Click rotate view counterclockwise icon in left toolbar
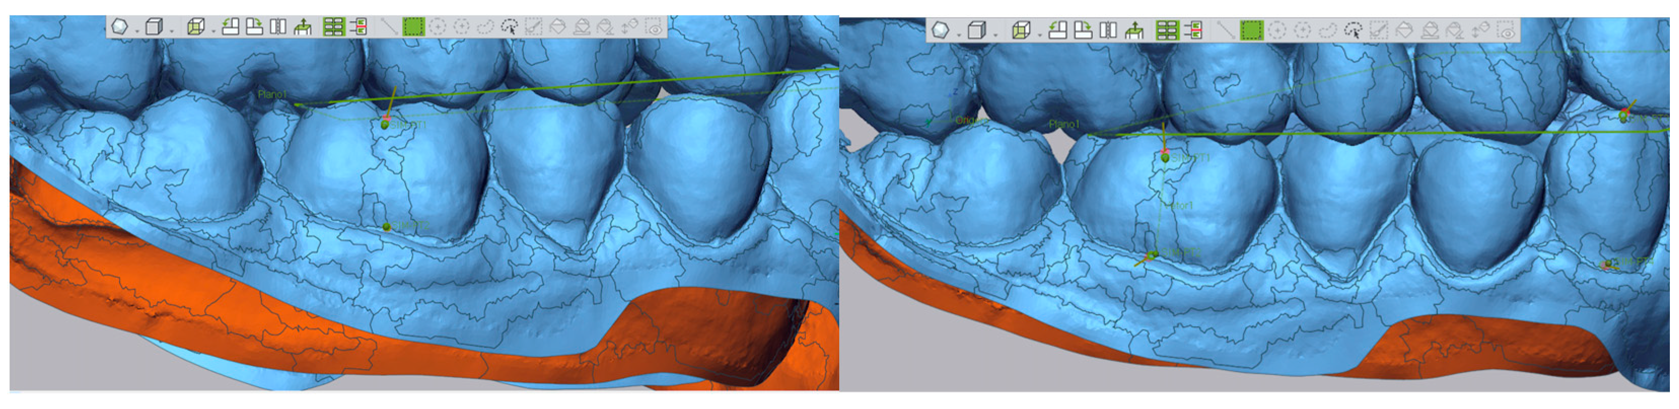 tap(230, 27)
